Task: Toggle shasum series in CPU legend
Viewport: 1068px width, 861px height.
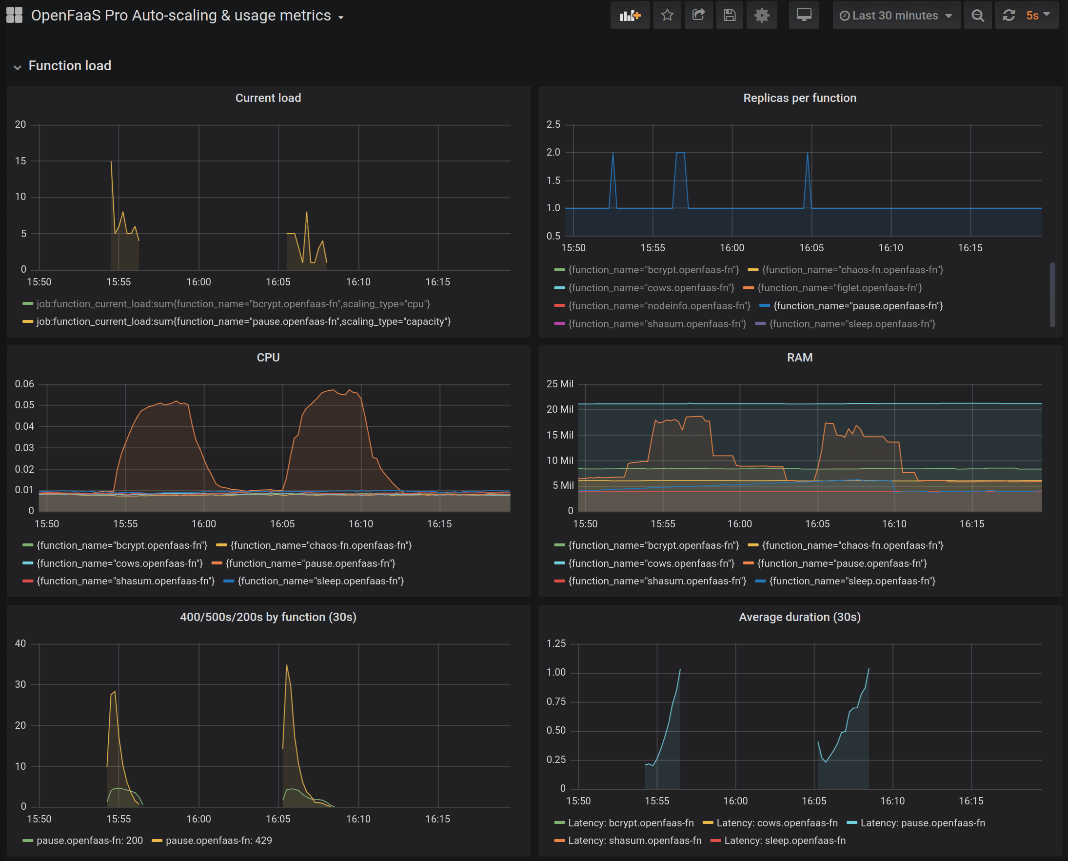Action: 125,581
